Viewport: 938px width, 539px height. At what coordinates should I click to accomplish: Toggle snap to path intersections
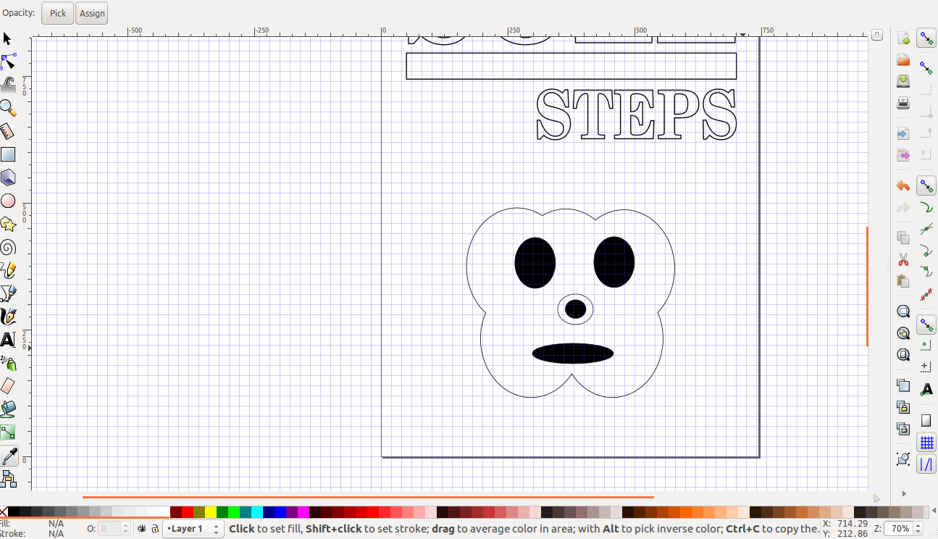point(926,230)
